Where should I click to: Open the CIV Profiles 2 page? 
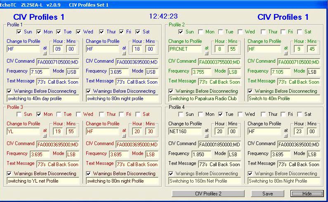208,194
